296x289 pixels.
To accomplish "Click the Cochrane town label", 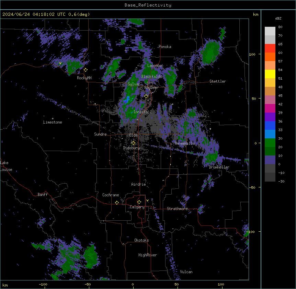I will coord(111,195).
